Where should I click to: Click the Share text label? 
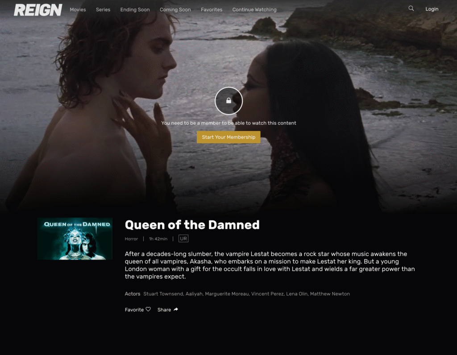click(164, 310)
